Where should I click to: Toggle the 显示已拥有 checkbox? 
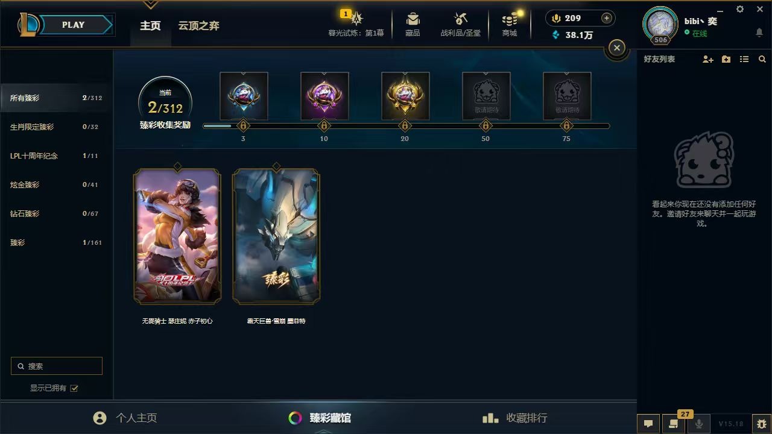(74, 388)
